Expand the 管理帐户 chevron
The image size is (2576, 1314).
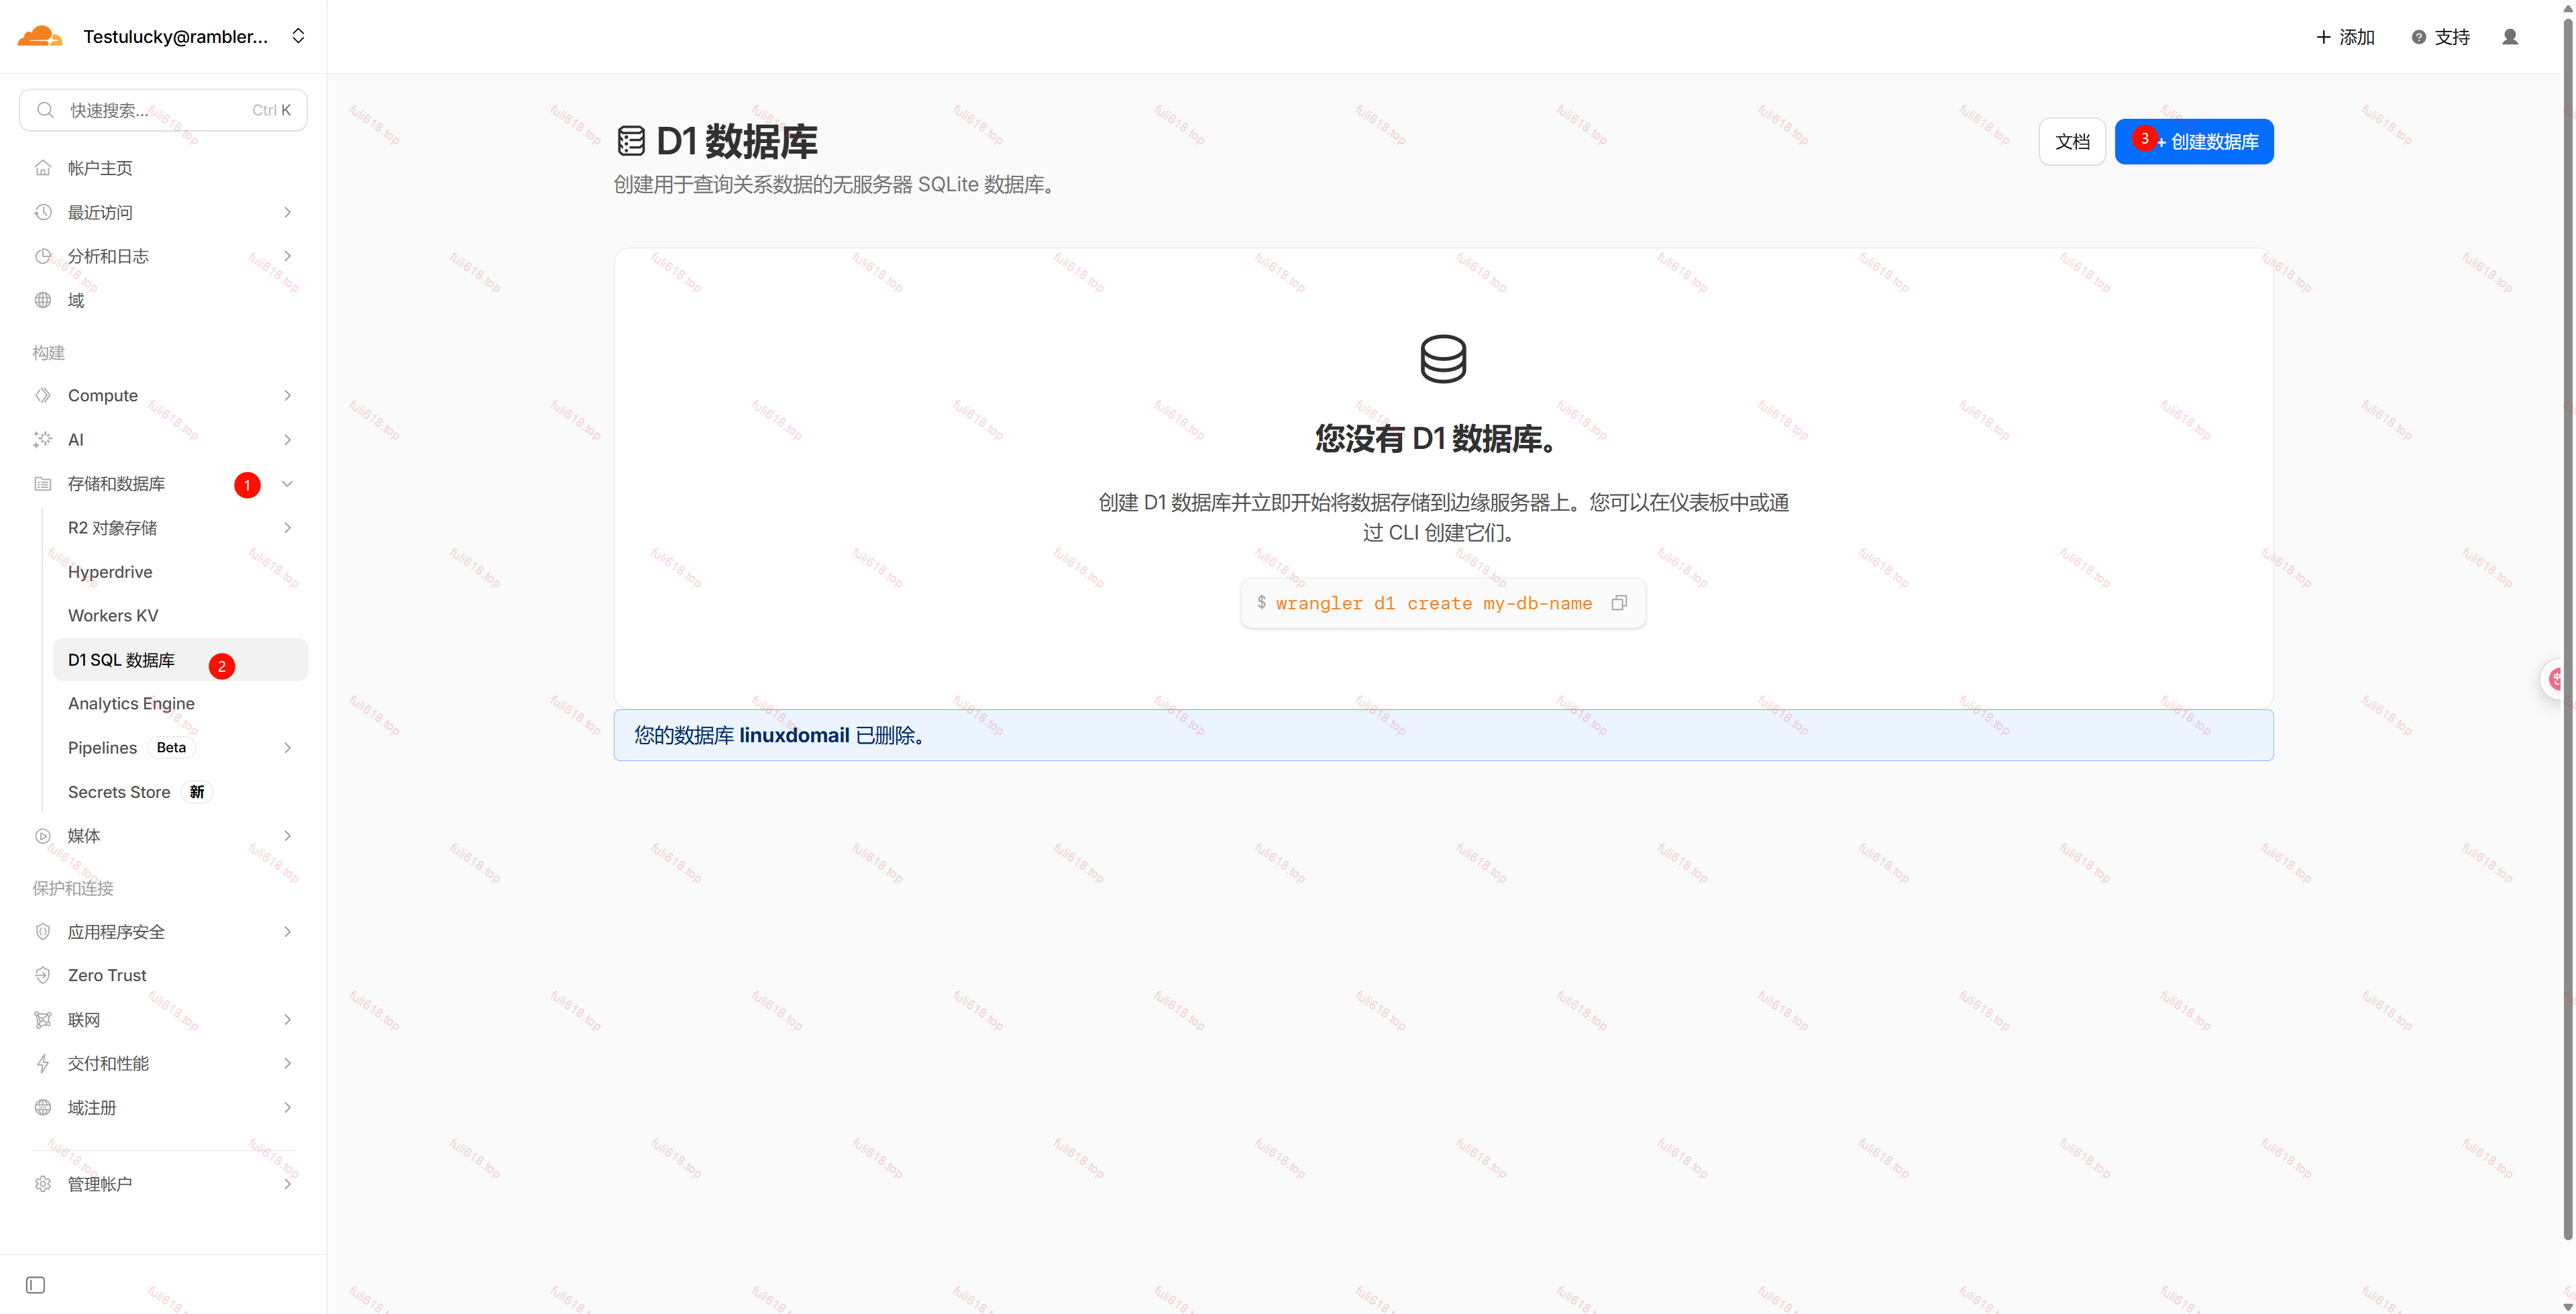pos(287,1184)
